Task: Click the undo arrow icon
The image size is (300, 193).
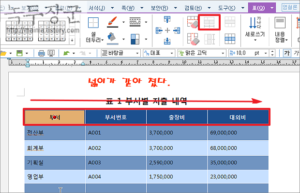Action: (67, 53)
